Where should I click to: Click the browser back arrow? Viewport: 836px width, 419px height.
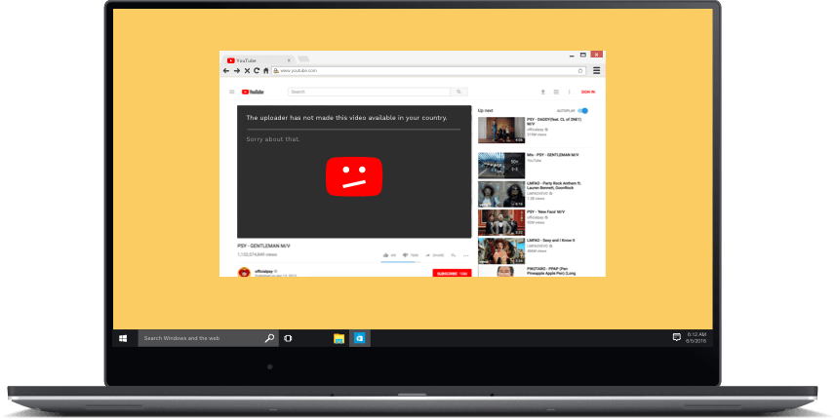coord(226,70)
